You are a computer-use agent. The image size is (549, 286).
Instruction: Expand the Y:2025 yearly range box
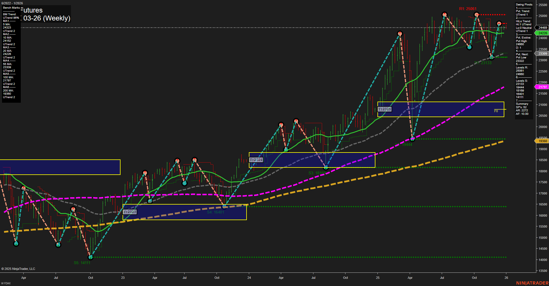point(385,109)
